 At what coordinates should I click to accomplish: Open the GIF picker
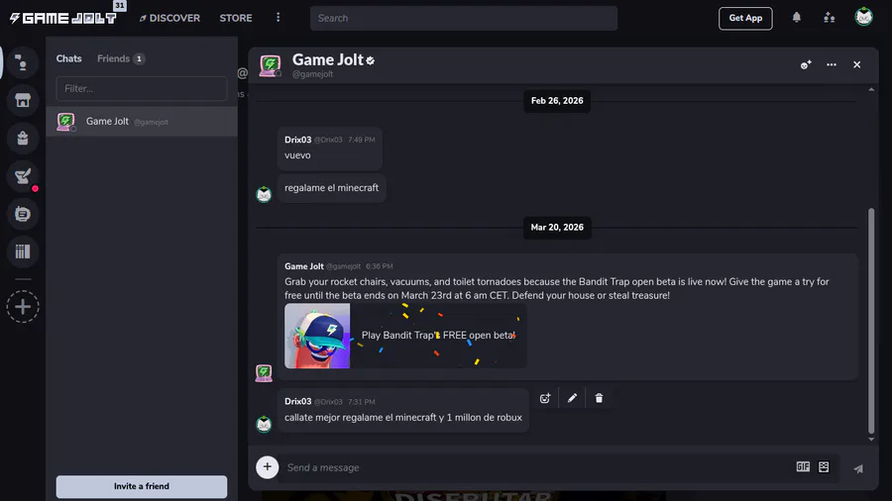pos(803,467)
